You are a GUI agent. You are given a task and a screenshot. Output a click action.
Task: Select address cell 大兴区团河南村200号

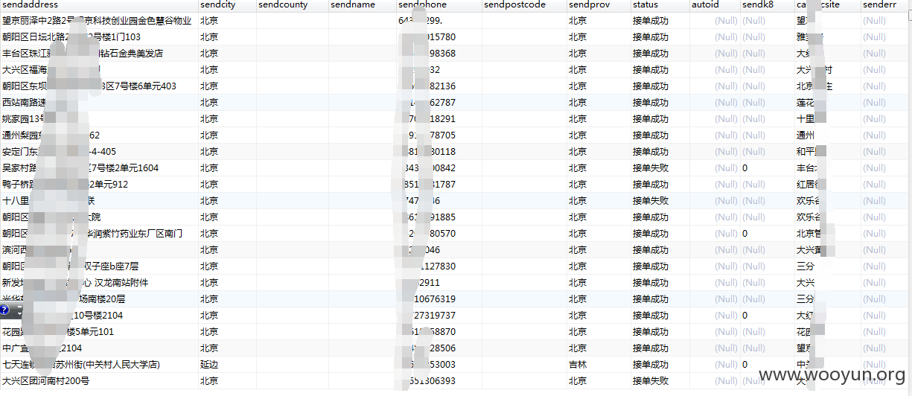click(x=98, y=380)
